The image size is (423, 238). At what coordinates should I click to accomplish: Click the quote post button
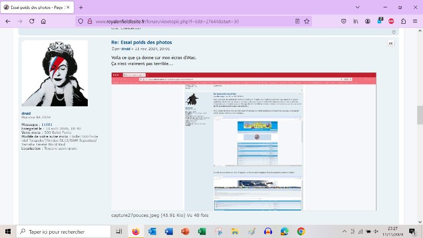point(391,43)
